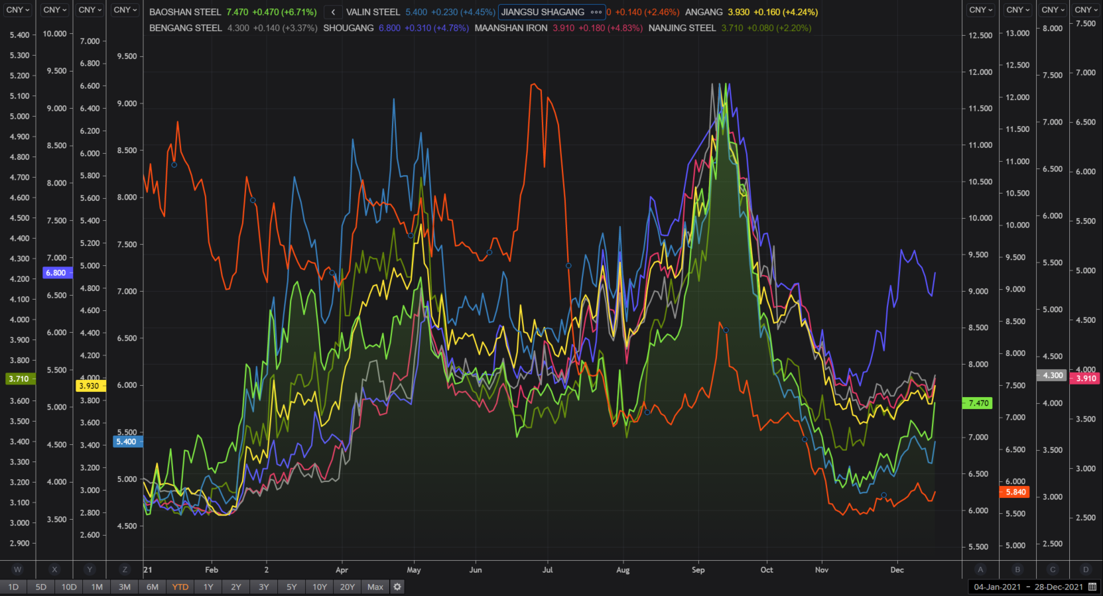Set the time range to 2Y
Screen dimensions: 1103x596
[236, 587]
